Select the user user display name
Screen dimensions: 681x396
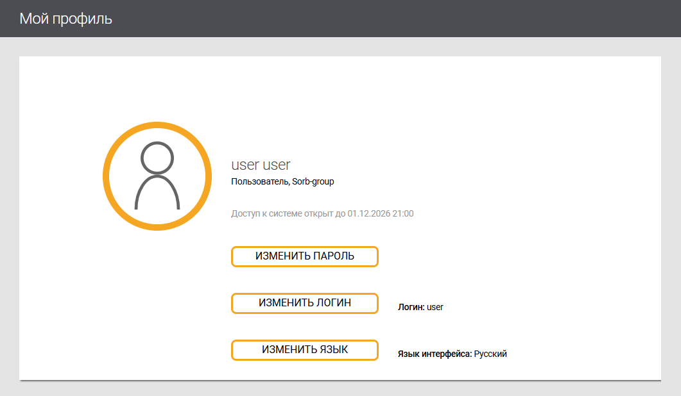point(261,165)
